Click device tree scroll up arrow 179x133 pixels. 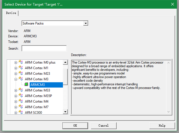click(x=65, y=62)
